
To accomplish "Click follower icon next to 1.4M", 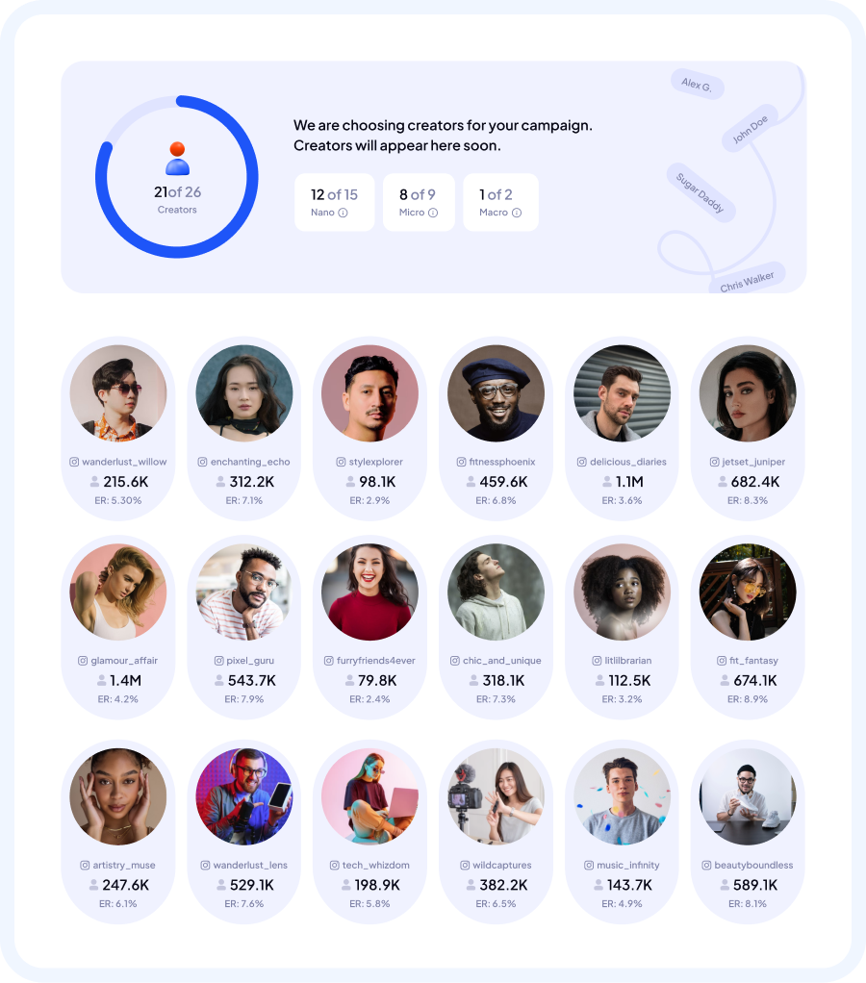I will (x=102, y=680).
